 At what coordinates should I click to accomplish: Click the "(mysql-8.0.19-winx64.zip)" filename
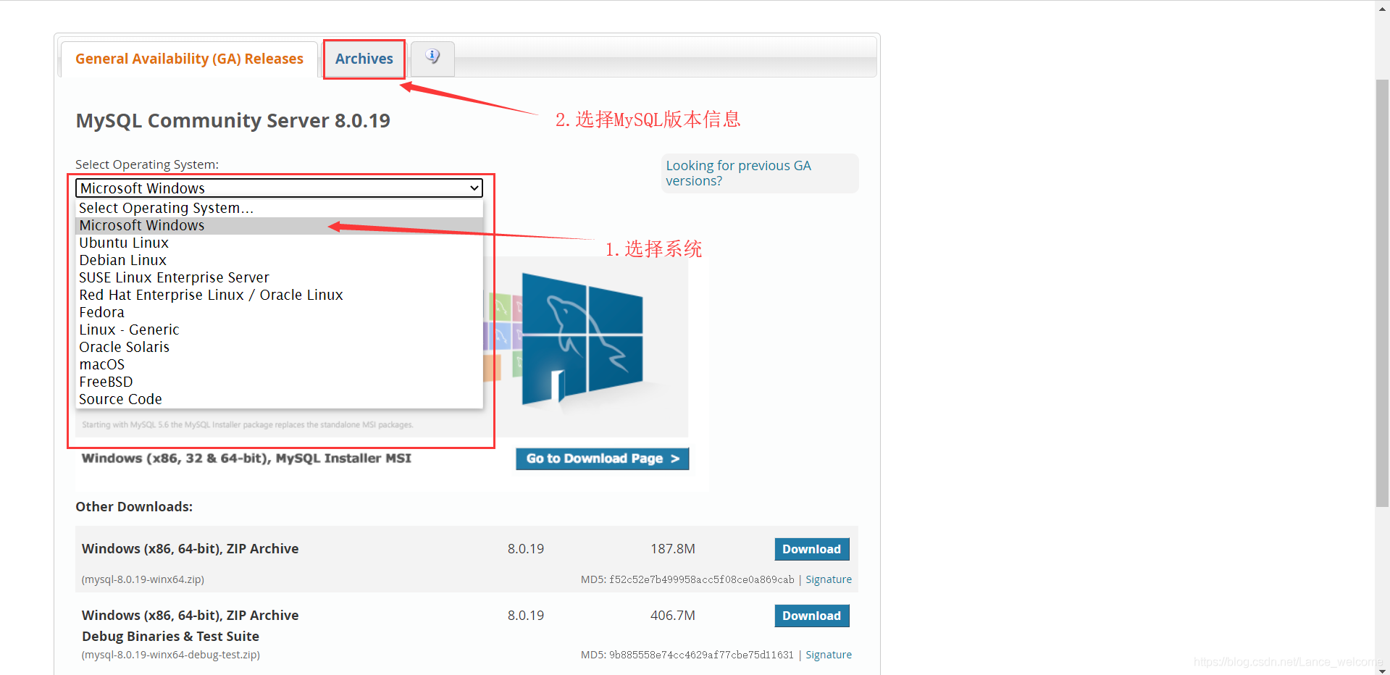click(x=143, y=579)
